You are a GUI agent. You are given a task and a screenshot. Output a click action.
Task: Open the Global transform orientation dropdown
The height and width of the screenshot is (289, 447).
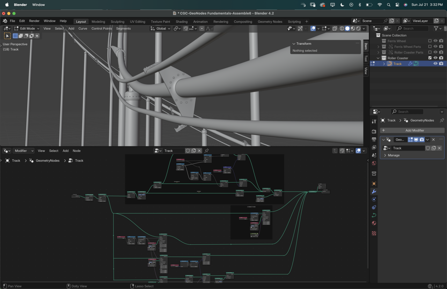[x=161, y=29]
